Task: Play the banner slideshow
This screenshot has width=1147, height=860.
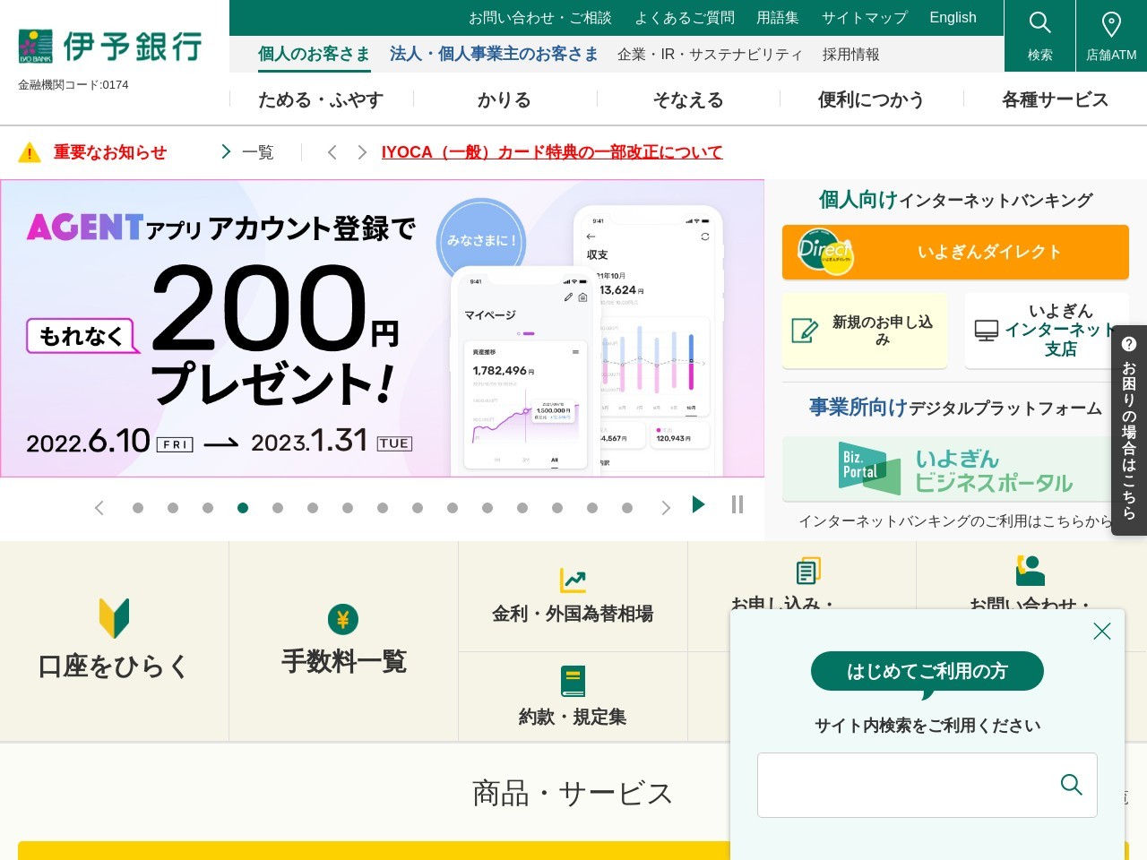Action: click(x=699, y=504)
